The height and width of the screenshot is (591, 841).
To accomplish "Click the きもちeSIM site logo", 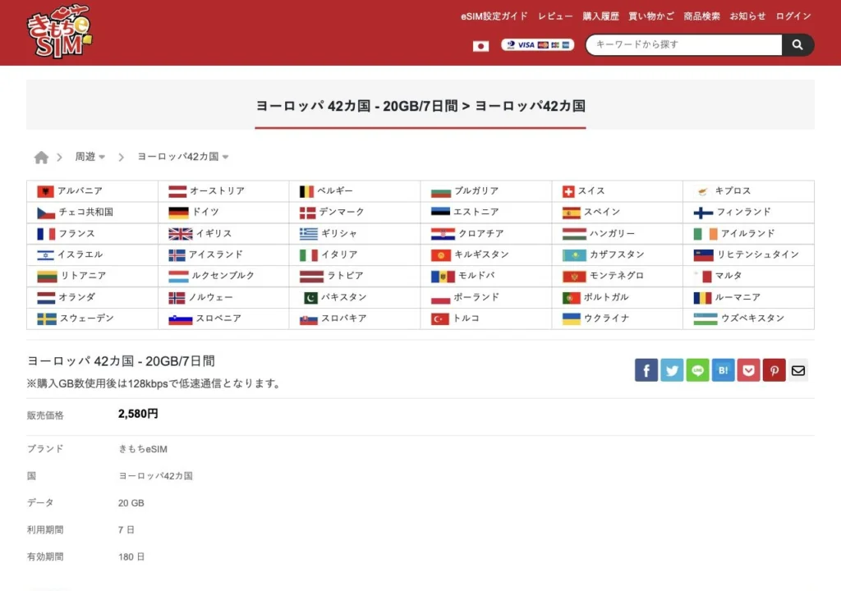I will click(x=59, y=32).
